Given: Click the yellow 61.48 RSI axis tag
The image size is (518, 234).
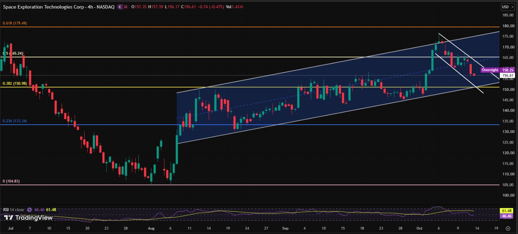Looking at the screenshot, I should (x=507, y=211).
